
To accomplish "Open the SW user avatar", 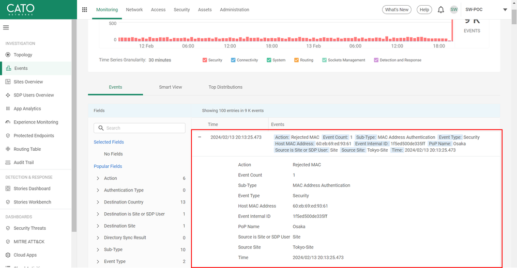I will [454, 9].
